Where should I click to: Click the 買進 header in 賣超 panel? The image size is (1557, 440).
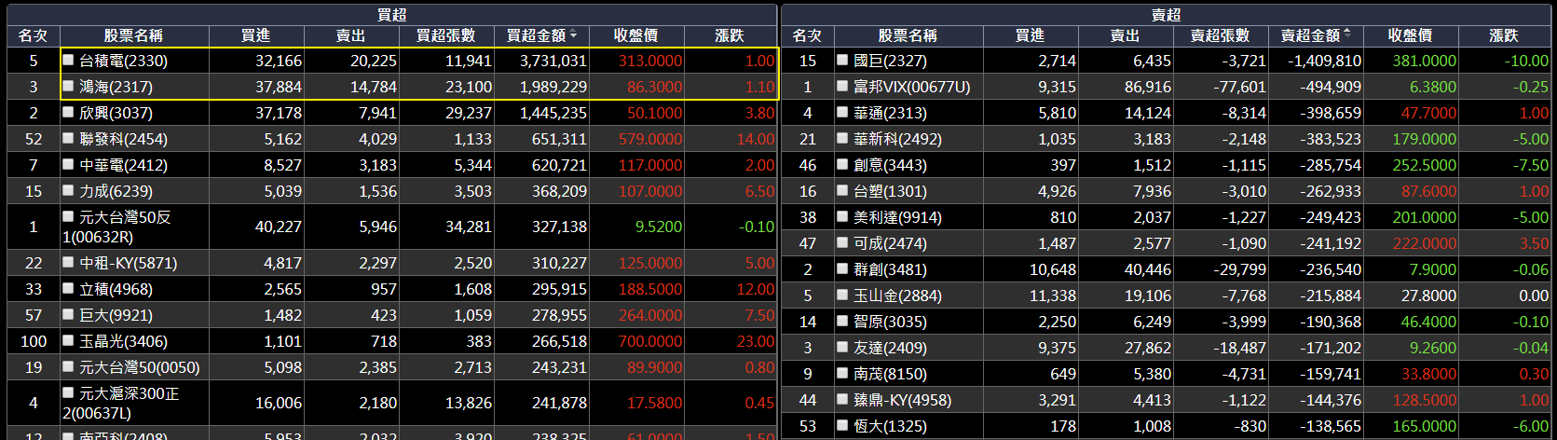[x=1030, y=35]
